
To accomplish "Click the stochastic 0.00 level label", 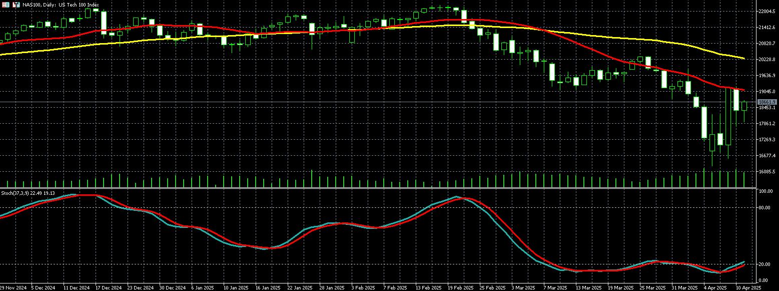I will point(764,280).
